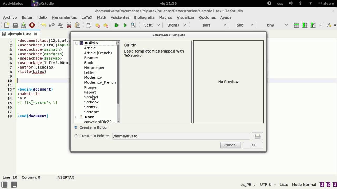
Task: Select the Create in Editor radio button
Action: [x=76, y=127]
